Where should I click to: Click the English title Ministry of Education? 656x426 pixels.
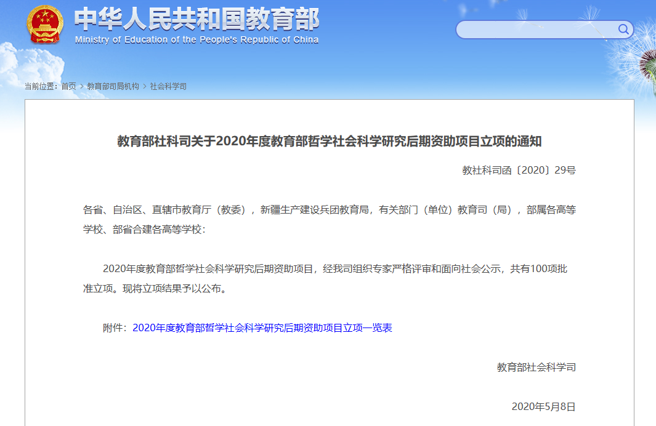point(196,40)
